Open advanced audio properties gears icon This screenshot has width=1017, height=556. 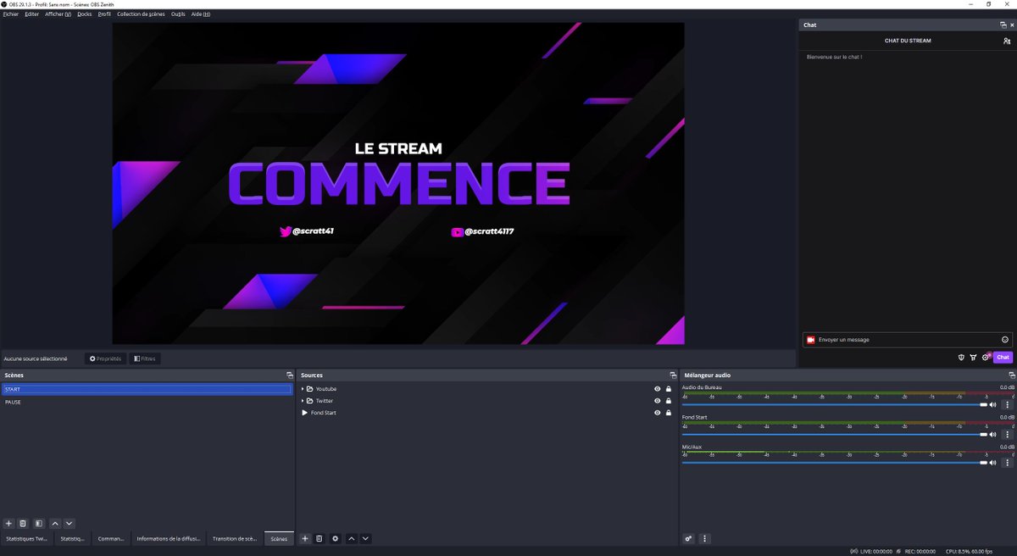coord(688,538)
